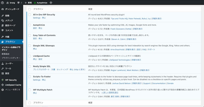The width and height of the screenshot is (204, 107).
Task: Click 設定 under Autoptimize plugin
Action: (35, 28)
